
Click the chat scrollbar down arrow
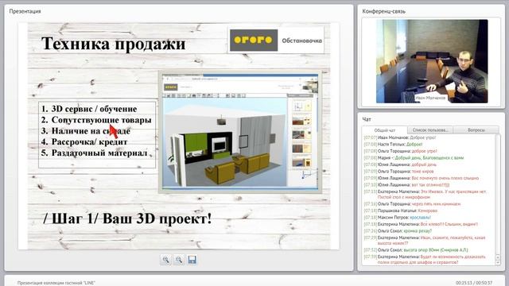coord(498,263)
